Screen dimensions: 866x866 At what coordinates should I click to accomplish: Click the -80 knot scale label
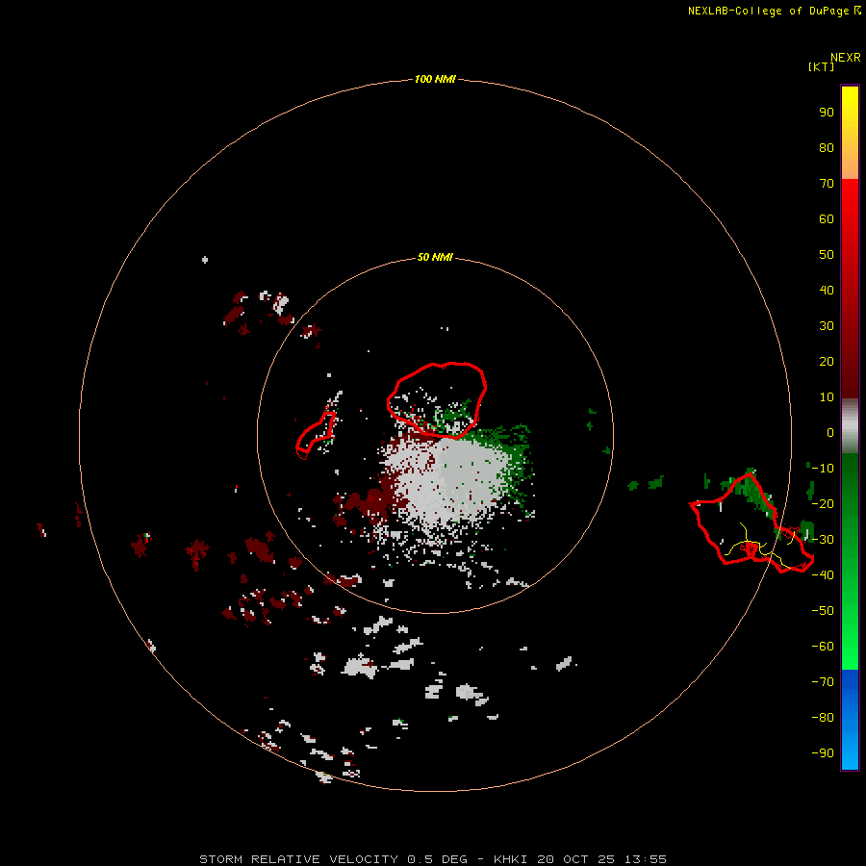pyautogui.click(x=823, y=718)
